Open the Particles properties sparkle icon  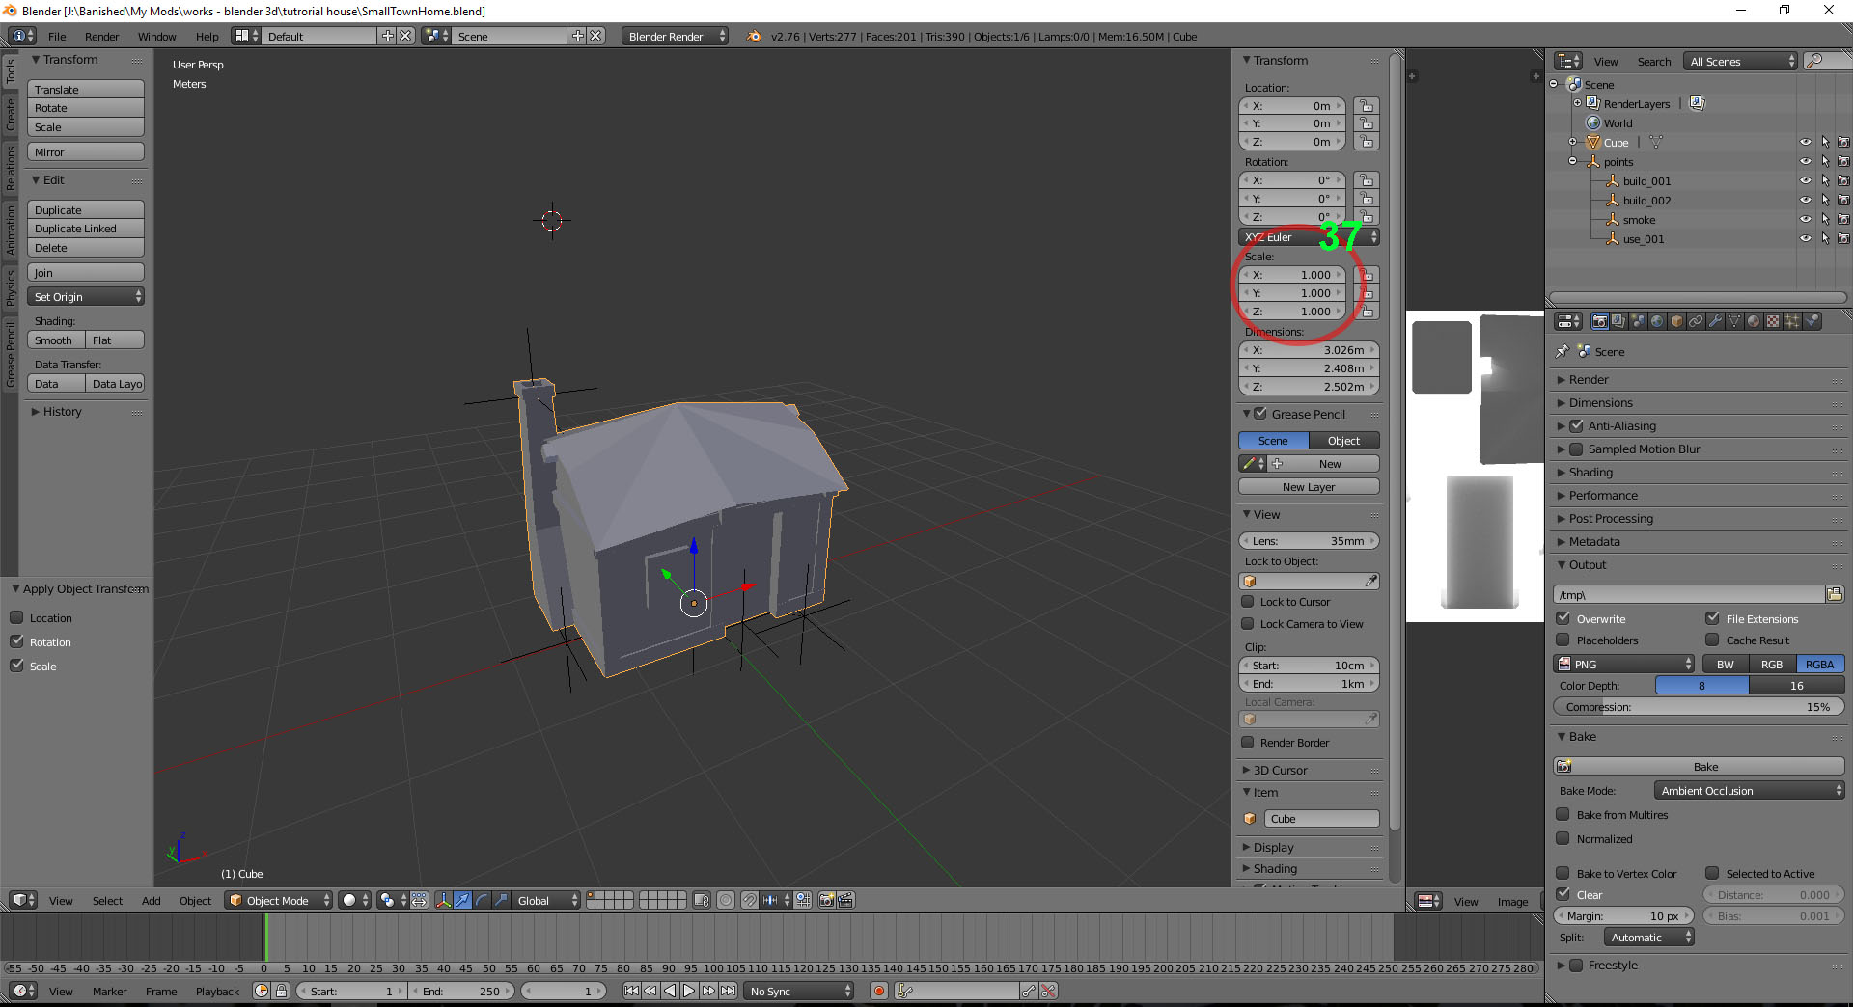pos(1792,321)
